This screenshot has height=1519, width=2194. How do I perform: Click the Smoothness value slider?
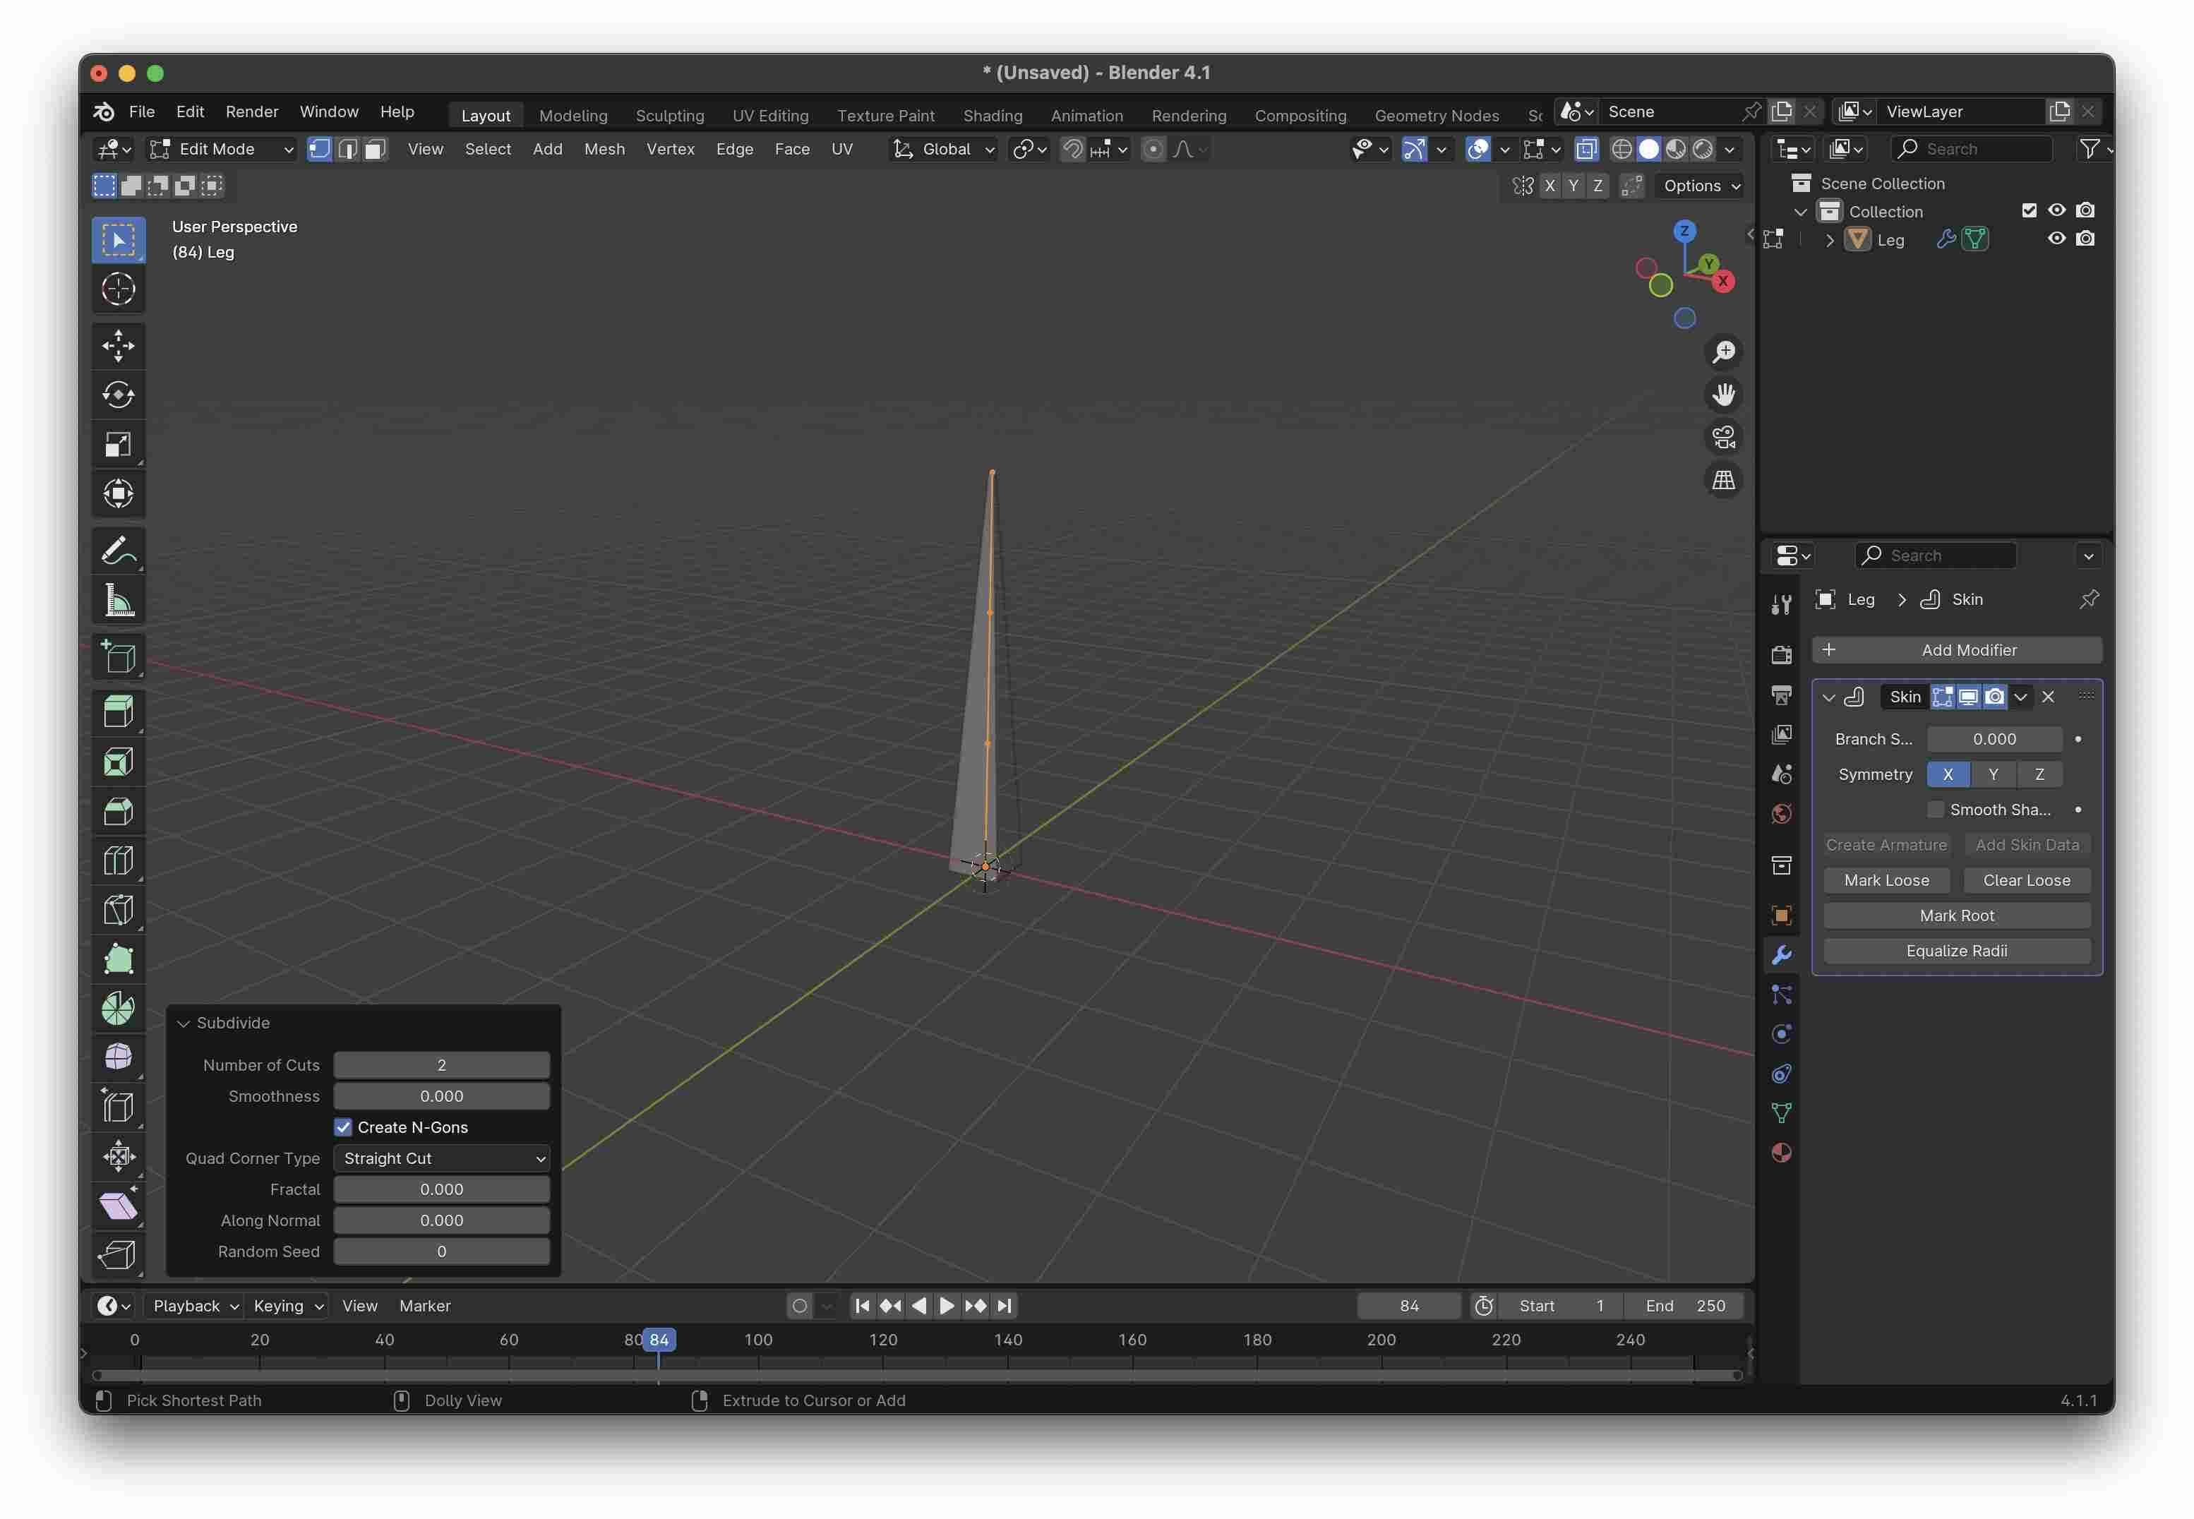[x=442, y=1096]
